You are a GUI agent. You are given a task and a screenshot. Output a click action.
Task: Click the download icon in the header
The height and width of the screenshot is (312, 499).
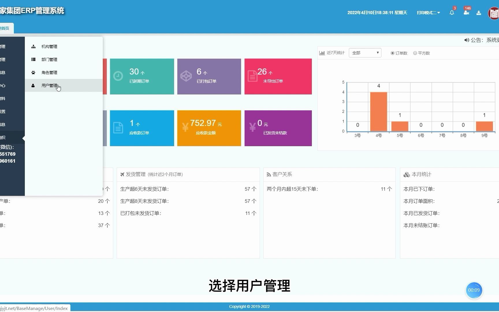(478, 13)
